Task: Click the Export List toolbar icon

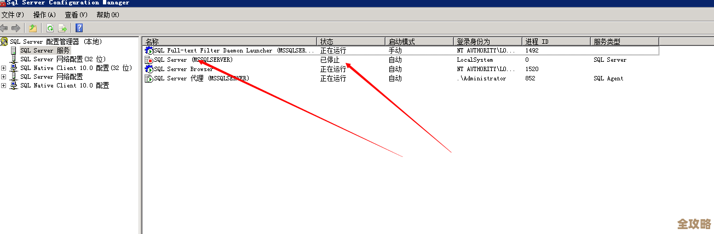Action: (x=62, y=28)
